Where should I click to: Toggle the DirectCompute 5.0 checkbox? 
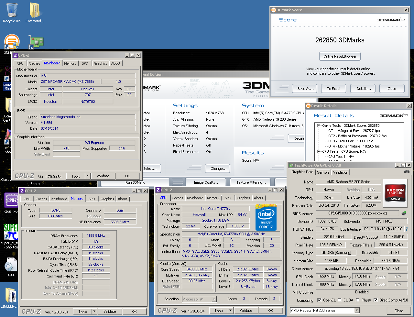(x=376, y=300)
